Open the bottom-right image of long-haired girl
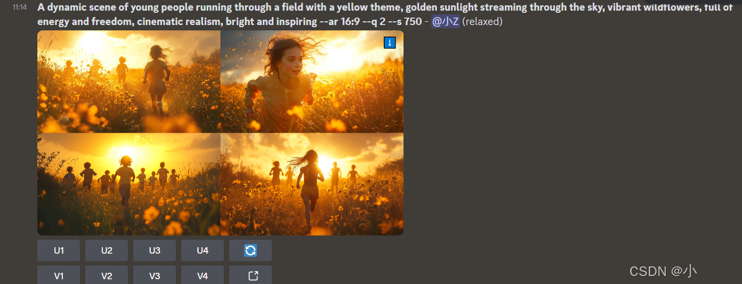Screen dimensions: 742x284 312,184
